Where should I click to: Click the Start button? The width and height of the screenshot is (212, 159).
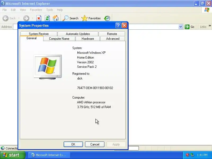tap(12, 155)
